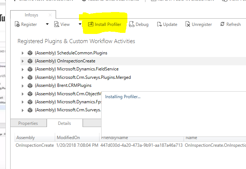Click the Registered Plugins & Custom Workflow Activities heading
This screenshot has height=169, width=246.
(x=76, y=41)
